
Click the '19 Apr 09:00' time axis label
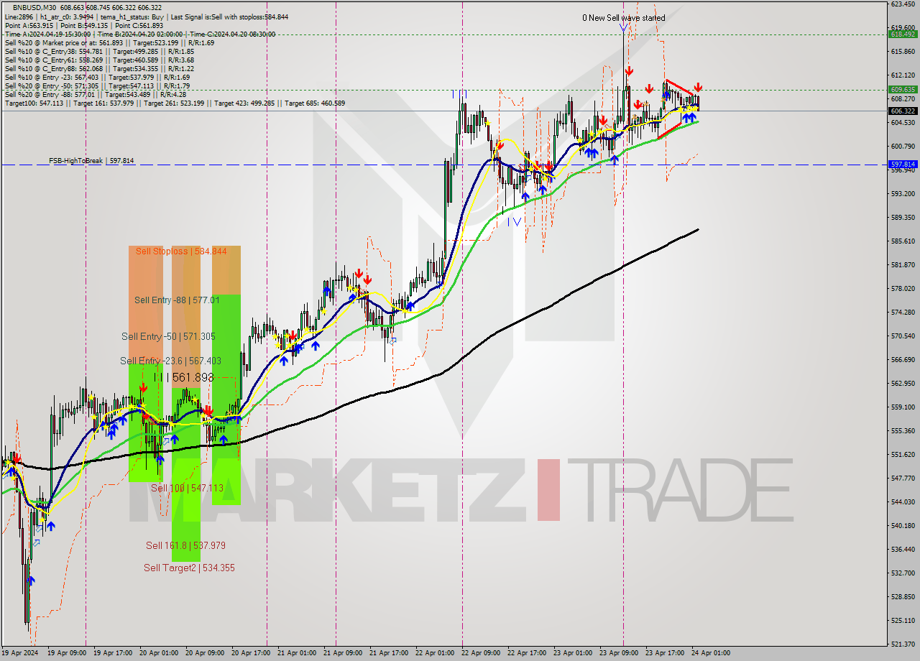pyautogui.click(x=66, y=654)
